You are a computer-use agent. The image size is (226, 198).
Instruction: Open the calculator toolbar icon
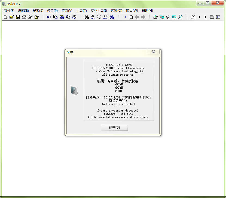point(174,17)
